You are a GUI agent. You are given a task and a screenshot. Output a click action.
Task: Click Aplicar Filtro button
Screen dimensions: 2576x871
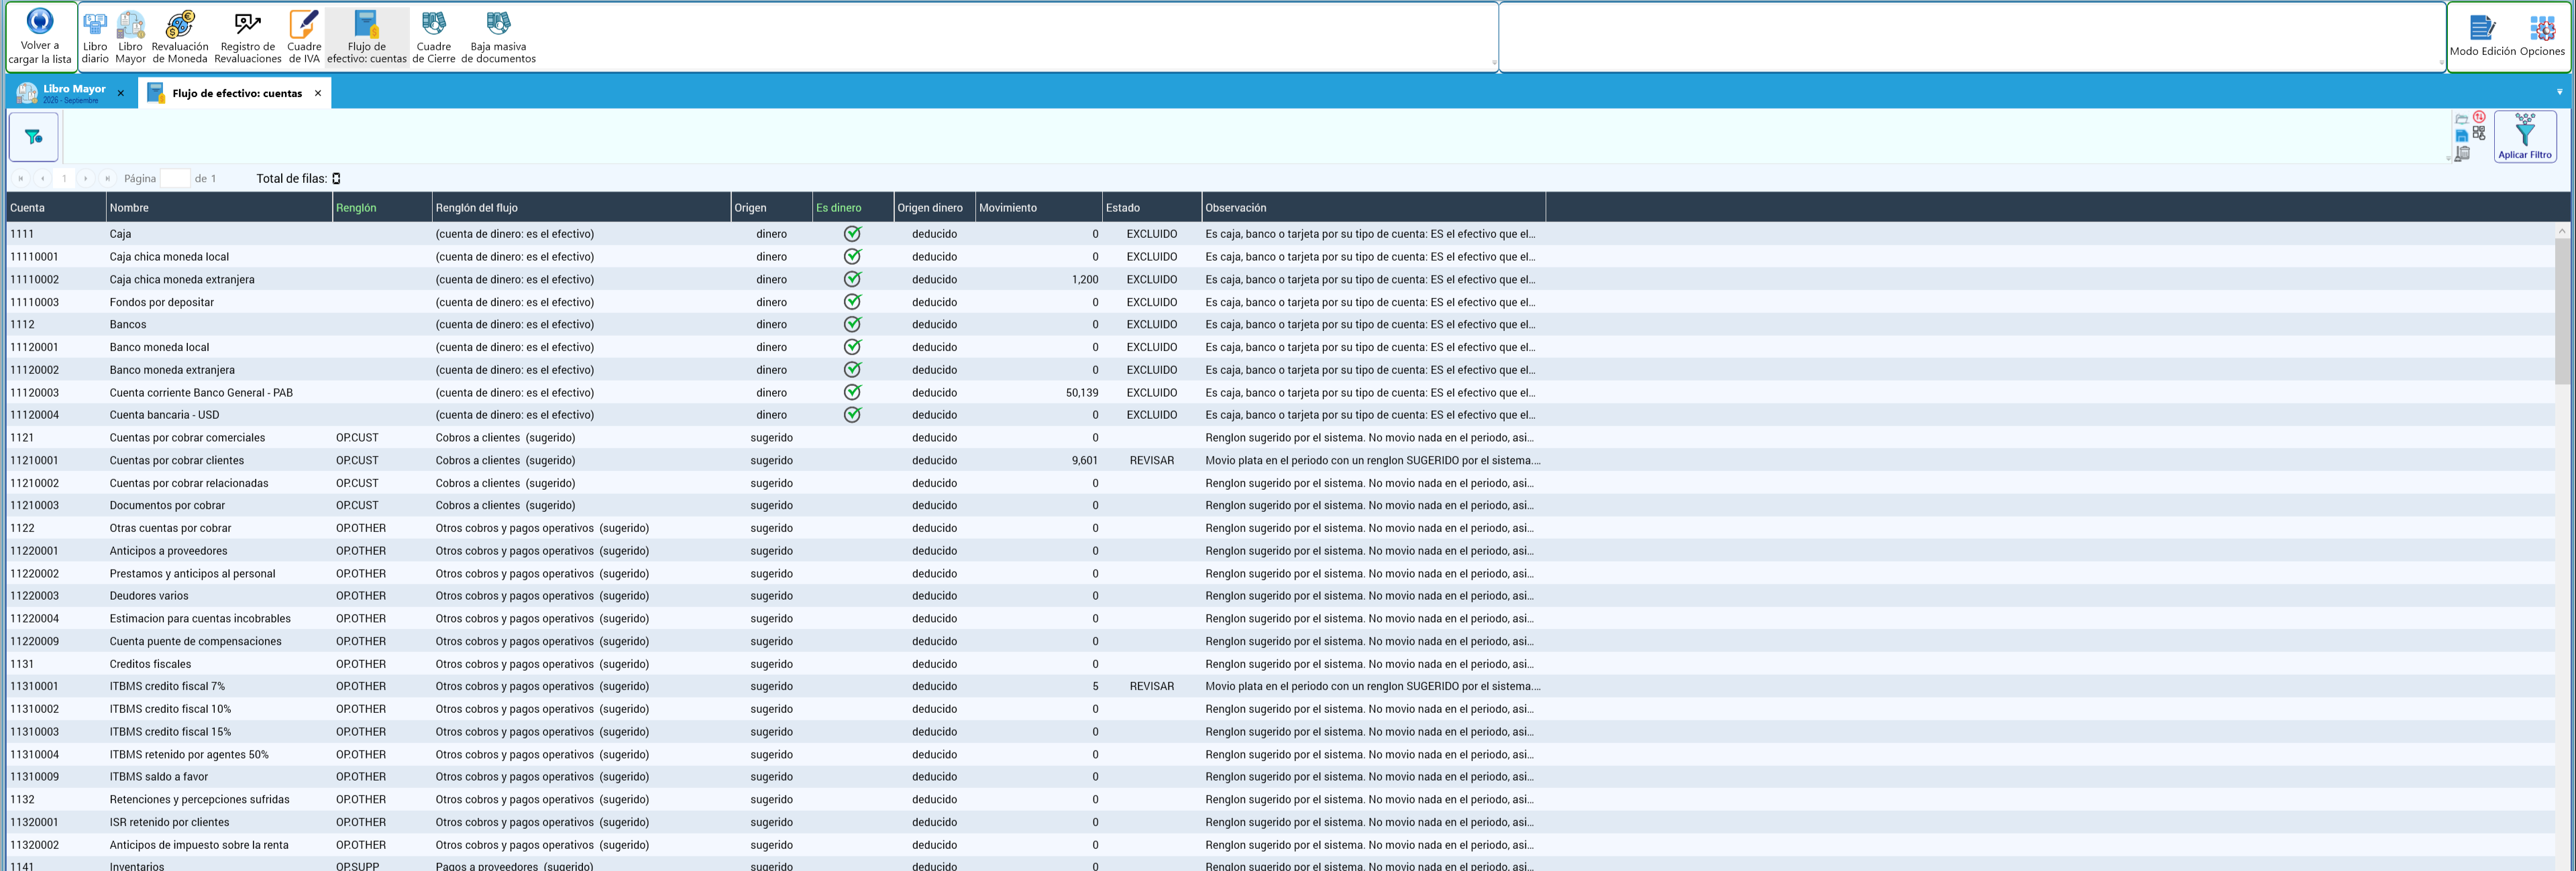(x=2525, y=137)
